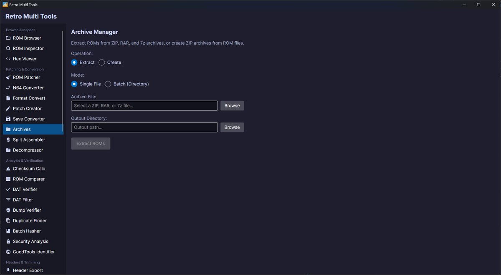Click the pencil icon for Patch Creator
Screen dimensions: 501x275
pos(8,108)
